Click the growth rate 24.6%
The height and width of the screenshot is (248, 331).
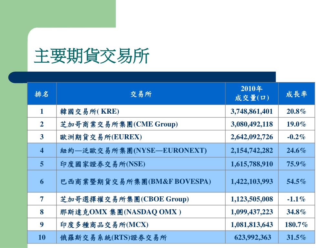(296, 150)
